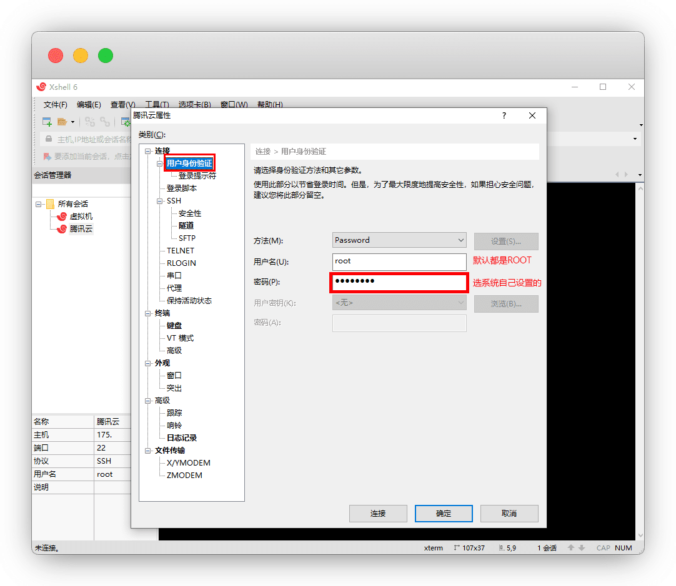Collapse the 连接 tree category
The width and height of the screenshot is (676, 586).
point(148,151)
